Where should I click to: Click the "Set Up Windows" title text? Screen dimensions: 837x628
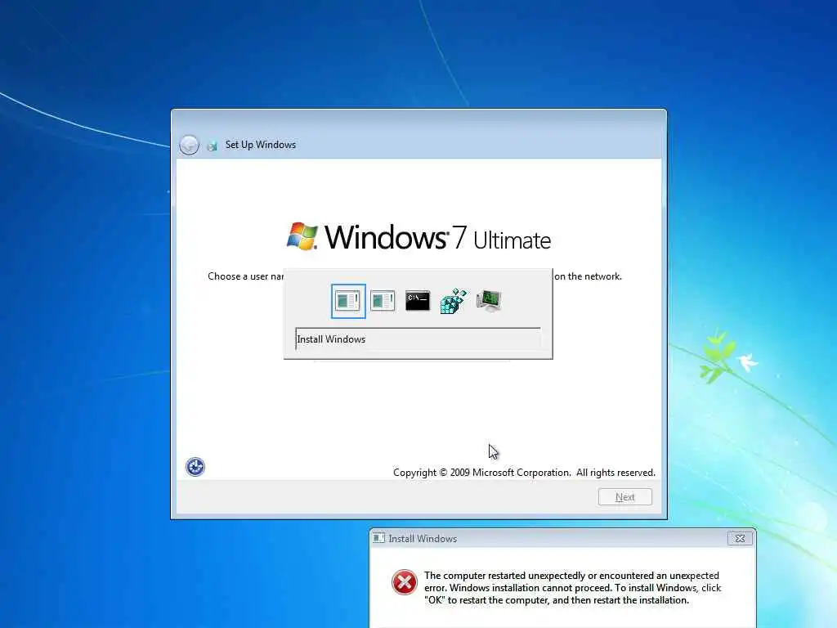pyautogui.click(x=261, y=145)
